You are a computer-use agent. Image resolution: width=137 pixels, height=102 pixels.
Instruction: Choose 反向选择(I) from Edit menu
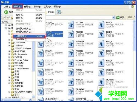(x=29, y=39)
